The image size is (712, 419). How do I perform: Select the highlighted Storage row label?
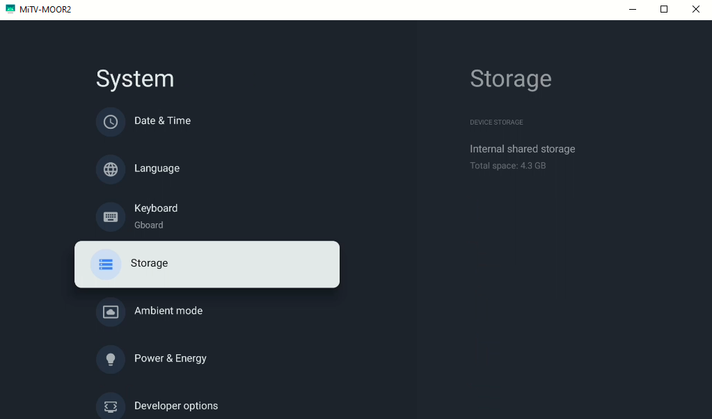click(149, 263)
